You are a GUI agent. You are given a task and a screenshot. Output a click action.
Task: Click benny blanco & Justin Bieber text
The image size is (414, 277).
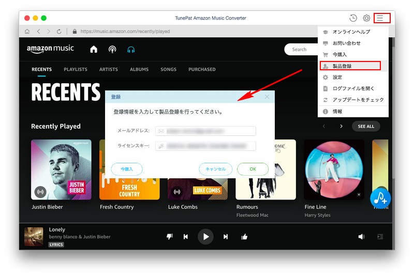coord(80,237)
